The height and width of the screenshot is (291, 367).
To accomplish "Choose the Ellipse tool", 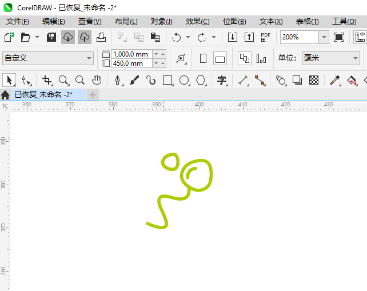I will [184, 80].
